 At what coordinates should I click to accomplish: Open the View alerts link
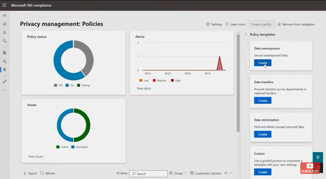144,88
